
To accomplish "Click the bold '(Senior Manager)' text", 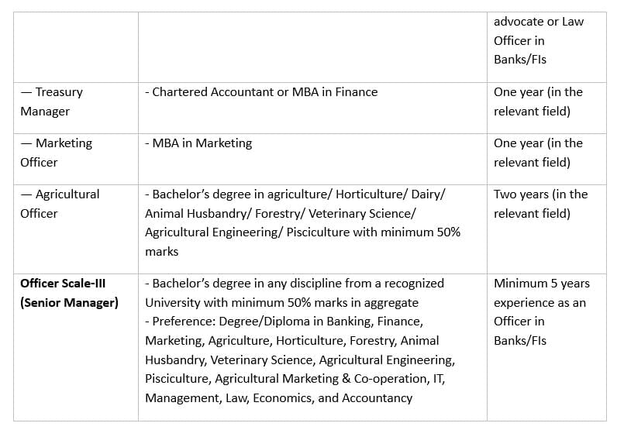I will [69, 303].
